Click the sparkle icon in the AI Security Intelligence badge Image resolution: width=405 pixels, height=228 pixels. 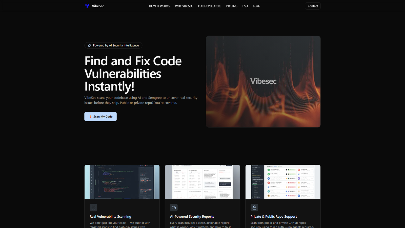point(90,45)
